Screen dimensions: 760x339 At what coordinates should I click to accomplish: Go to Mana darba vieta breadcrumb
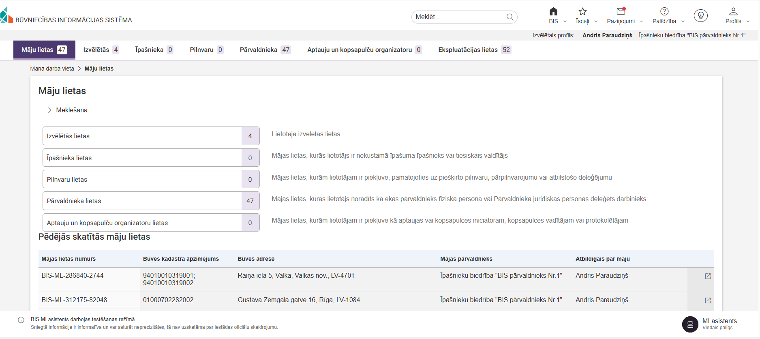click(x=52, y=69)
